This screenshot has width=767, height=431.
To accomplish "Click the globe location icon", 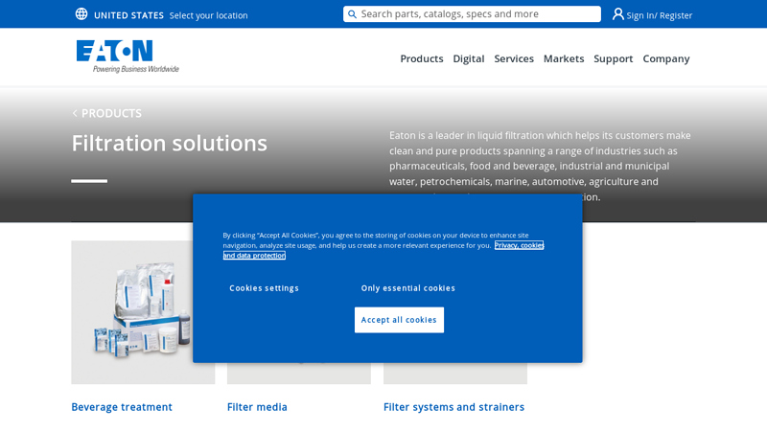I will (81, 14).
